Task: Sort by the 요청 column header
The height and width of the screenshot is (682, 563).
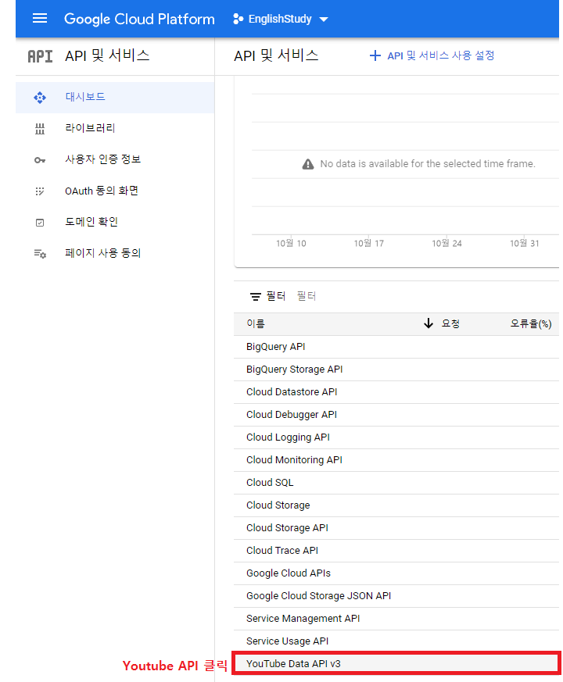Action: pyautogui.click(x=450, y=323)
